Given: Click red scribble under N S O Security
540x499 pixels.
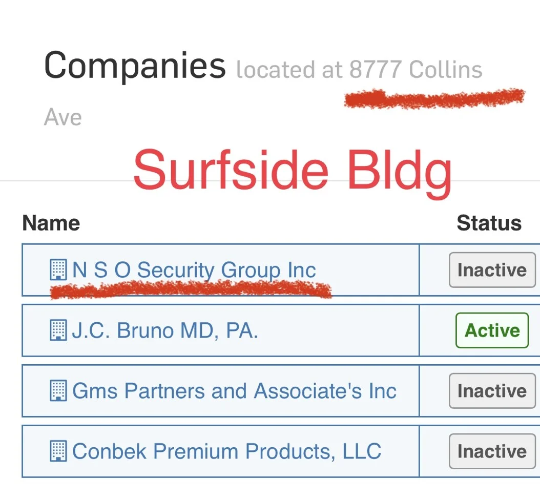Looking at the screenshot, I should [x=191, y=290].
